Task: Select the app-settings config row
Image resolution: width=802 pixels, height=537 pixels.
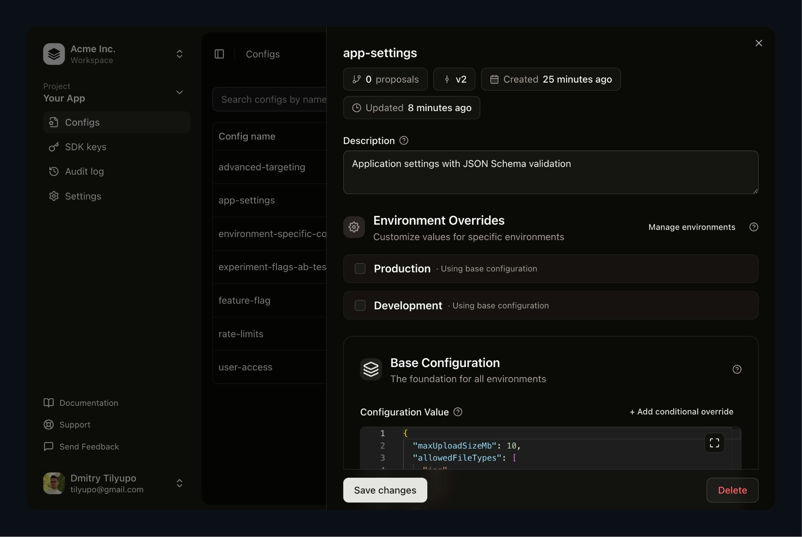Action: click(x=247, y=200)
